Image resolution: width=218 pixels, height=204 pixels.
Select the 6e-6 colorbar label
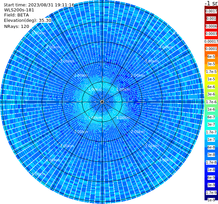coord(211,87)
